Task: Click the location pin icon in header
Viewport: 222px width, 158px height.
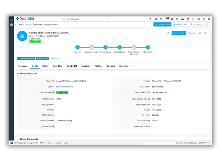Action: (150, 19)
